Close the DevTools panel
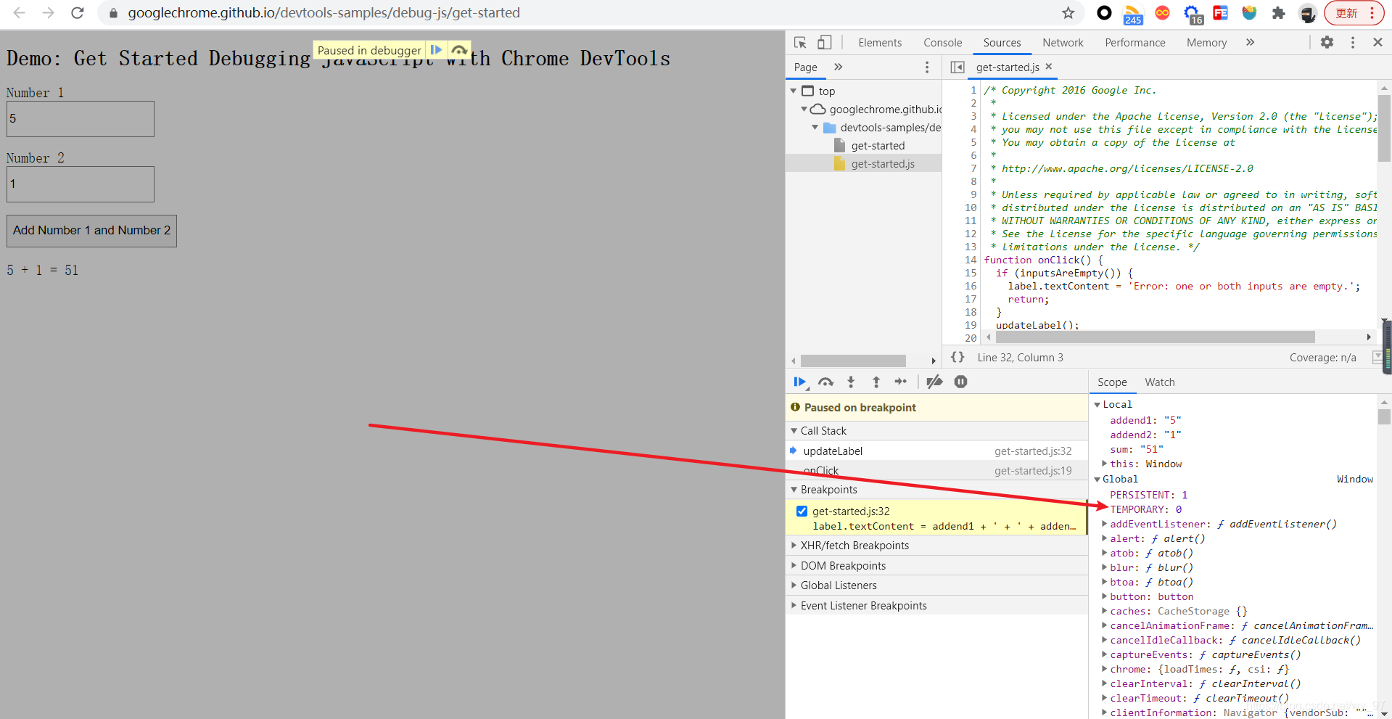Image resolution: width=1392 pixels, height=719 pixels. point(1377,43)
